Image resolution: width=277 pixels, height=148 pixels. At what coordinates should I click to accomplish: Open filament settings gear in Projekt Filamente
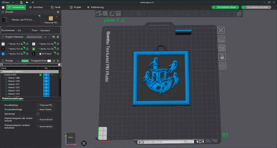coord(58,37)
